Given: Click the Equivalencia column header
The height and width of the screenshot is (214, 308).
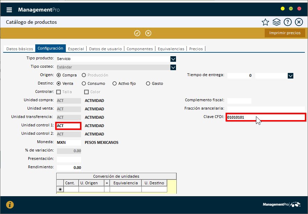Looking at the screenshot, I should [125, 183].
